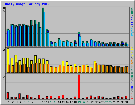
Task: Click weekend day 6 label
Action: (x=28, y=102)
